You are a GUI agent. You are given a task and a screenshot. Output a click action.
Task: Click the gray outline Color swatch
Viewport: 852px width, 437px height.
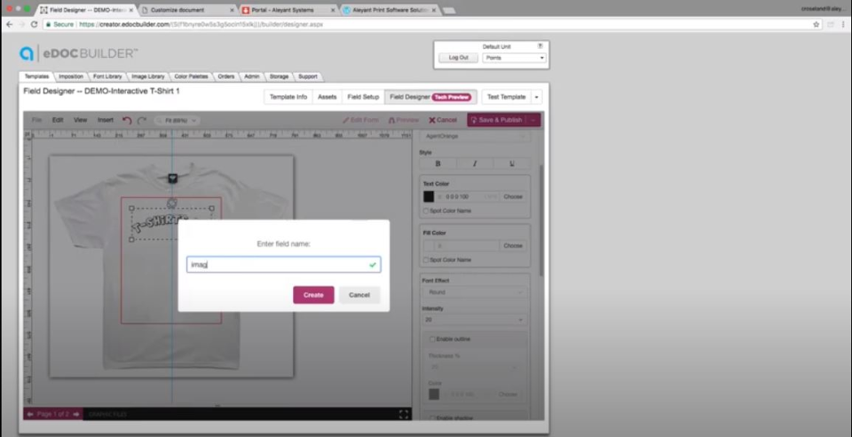pos(434,394)
